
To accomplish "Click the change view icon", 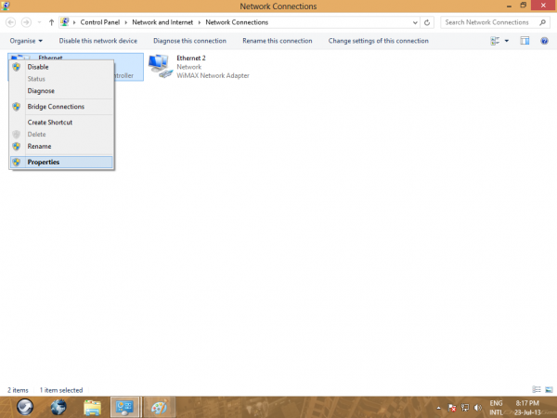I will click(x=495, y=41).
